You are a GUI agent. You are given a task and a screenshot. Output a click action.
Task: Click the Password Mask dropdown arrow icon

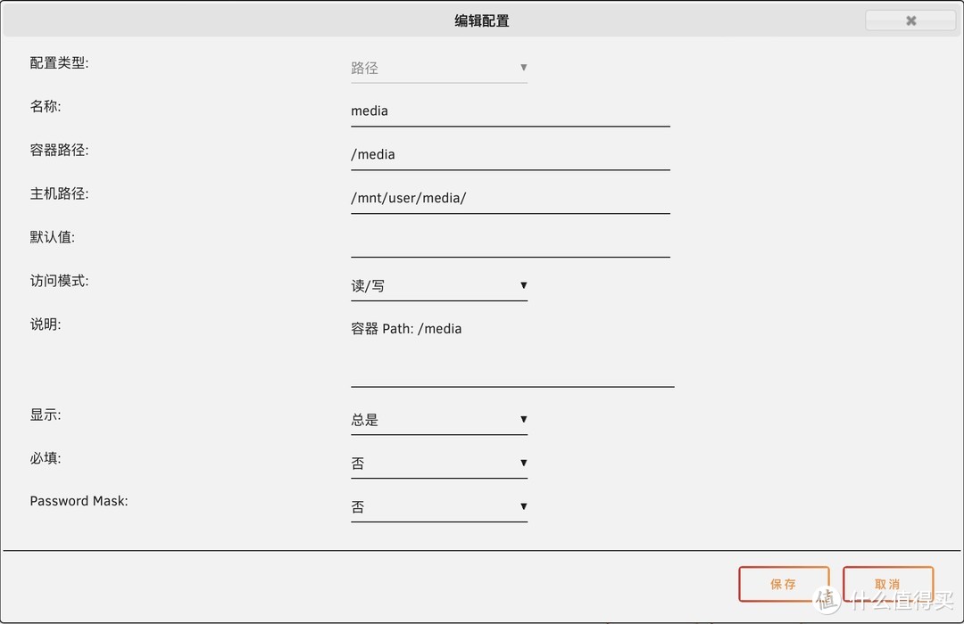click(523, 505)
